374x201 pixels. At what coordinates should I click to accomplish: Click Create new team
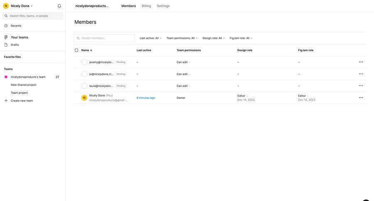(x=22, y=100)
